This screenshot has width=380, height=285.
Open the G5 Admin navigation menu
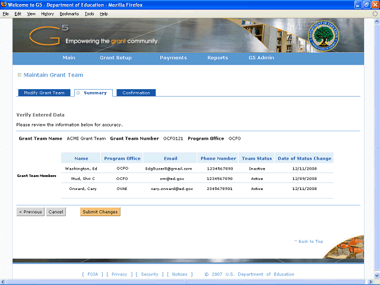click(x=261, y=58)
